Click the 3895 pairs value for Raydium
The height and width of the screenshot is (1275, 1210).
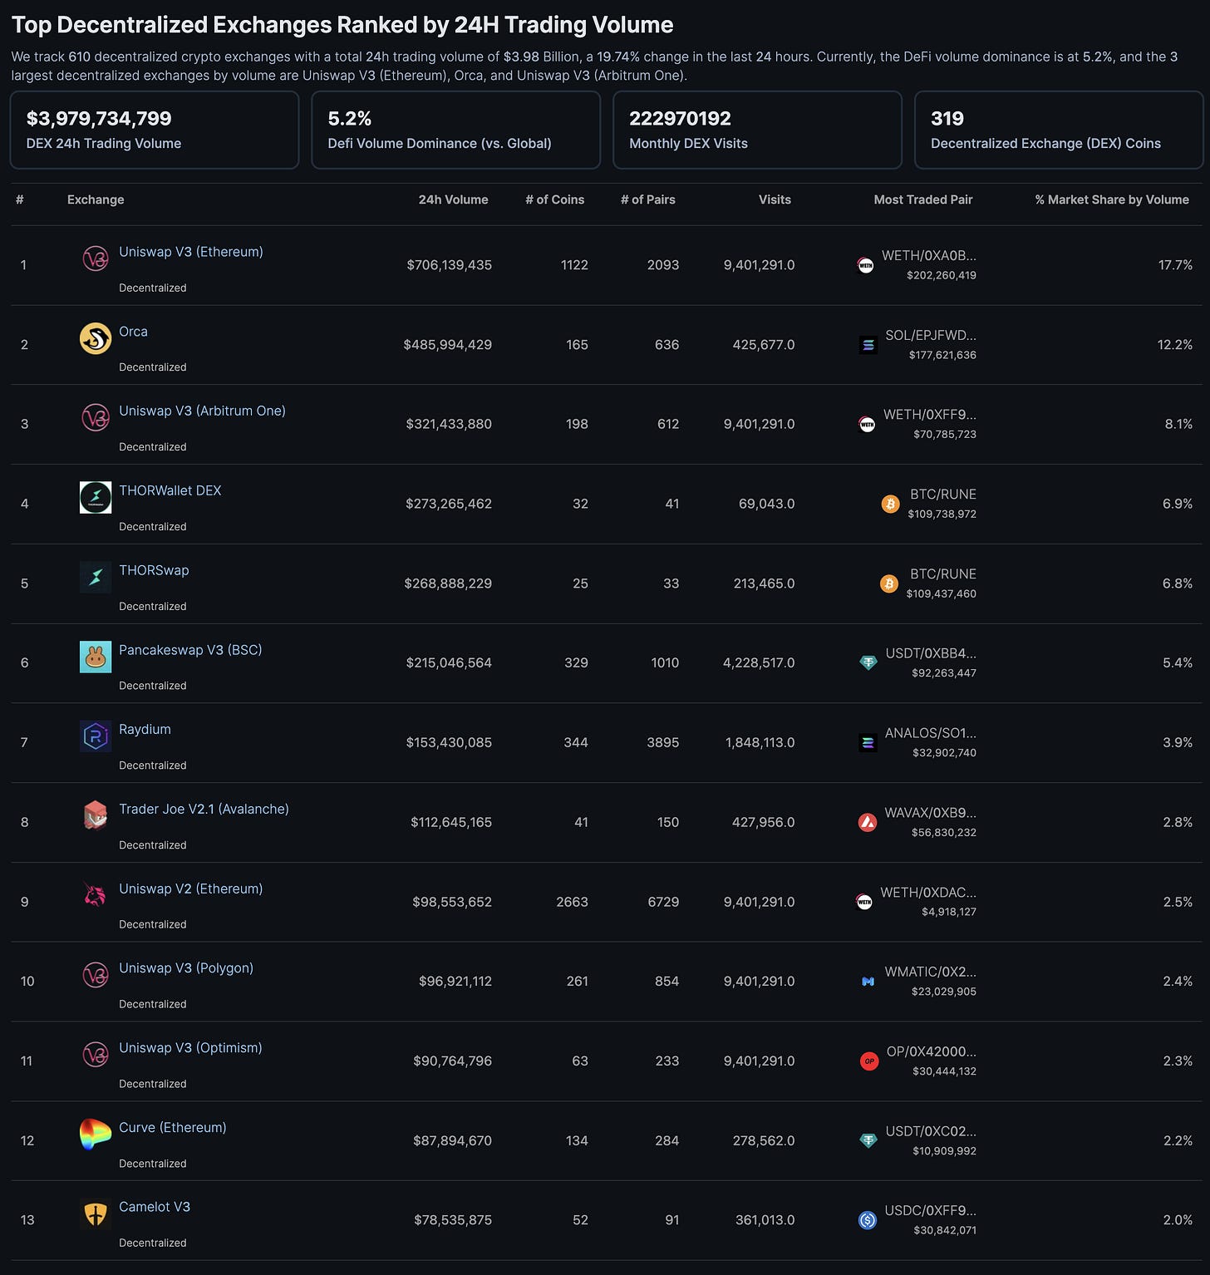pyautogui.click(x=663, y=742)
